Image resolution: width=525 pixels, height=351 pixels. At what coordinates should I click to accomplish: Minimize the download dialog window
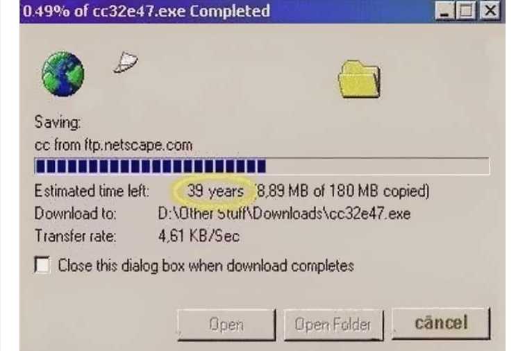point(444,11)
